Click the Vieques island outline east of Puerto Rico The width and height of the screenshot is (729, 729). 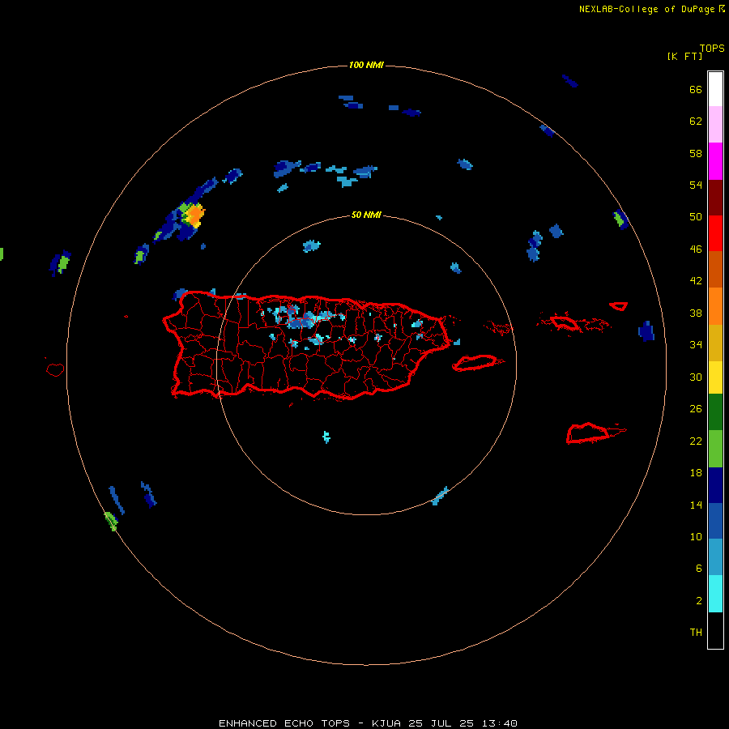pyautogui.click(x=477, y=362)
